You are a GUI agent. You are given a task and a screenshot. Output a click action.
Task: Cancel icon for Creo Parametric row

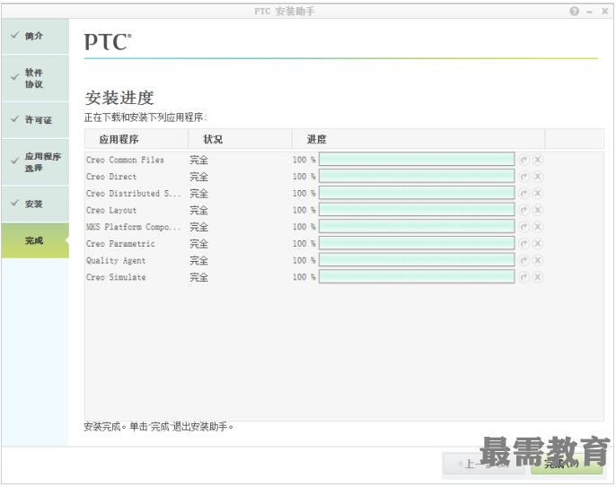537,243
